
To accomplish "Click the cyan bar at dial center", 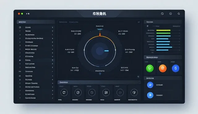I will 106,51.
